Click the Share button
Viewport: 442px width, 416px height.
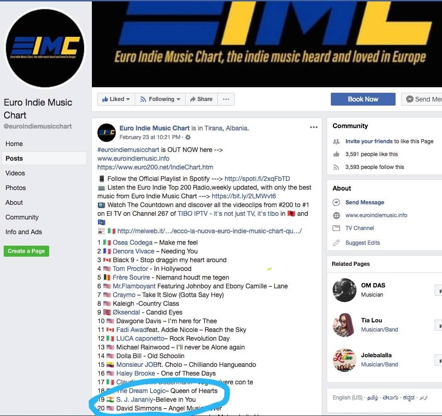(x=201, y=99)
